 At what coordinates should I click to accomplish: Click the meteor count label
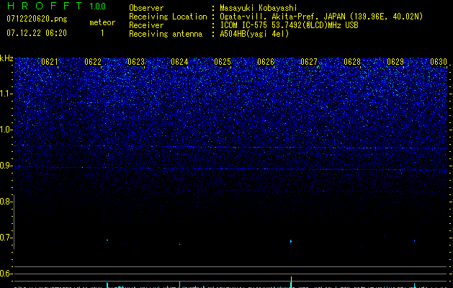pyautogui.click(x=102, y=22)
